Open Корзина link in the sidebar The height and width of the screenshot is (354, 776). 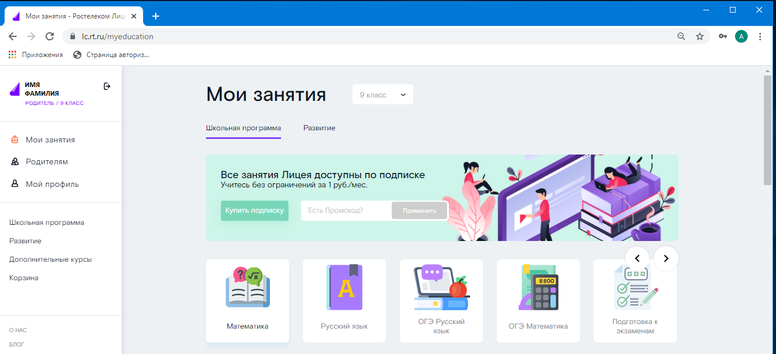point(24,278)
